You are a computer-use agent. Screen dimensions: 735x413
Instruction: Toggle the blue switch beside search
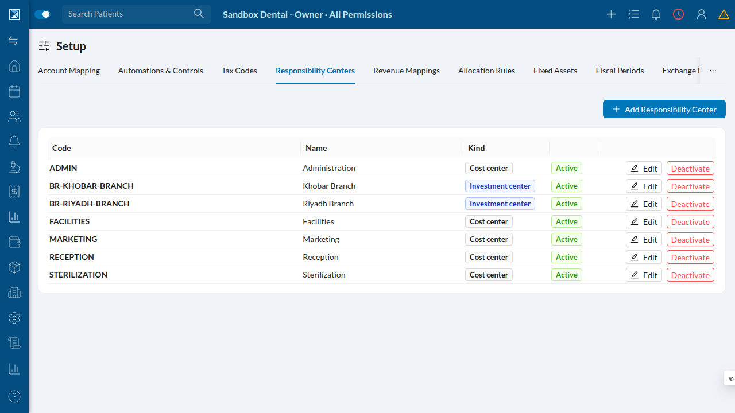tap(42, 14)
